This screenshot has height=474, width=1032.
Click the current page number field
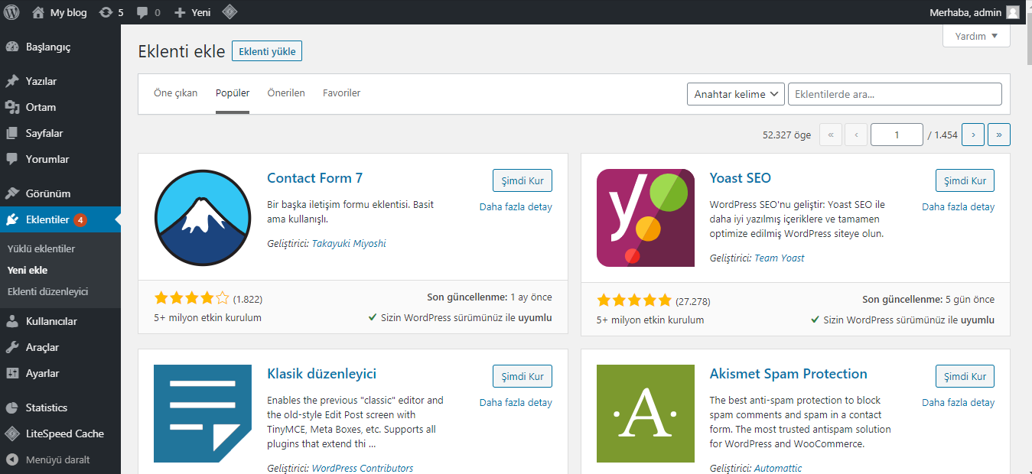click(x=897, y=135)
